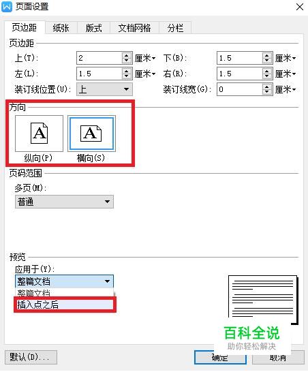Increase the 左(L) left margin value
The width and height of the screenshot is (308, 372).
127,71
